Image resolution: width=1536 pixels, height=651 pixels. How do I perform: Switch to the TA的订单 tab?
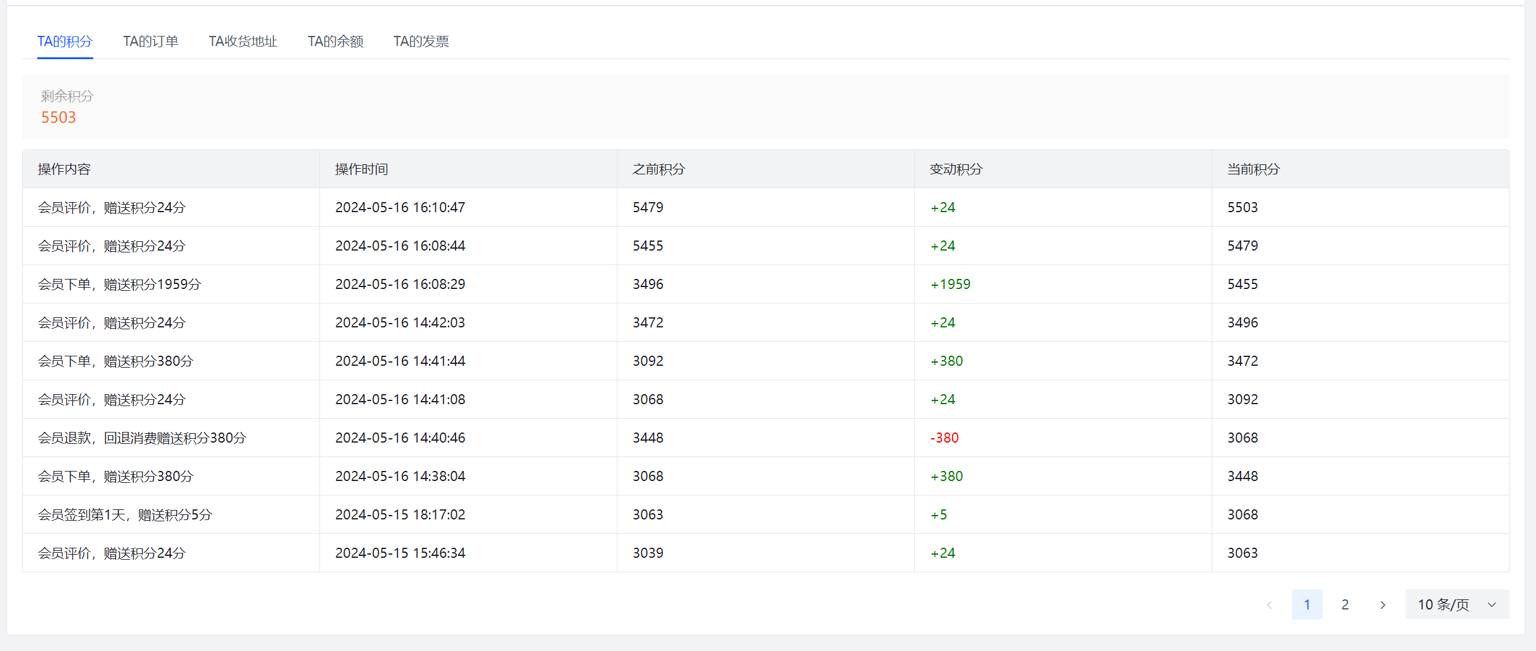[151, 42]
